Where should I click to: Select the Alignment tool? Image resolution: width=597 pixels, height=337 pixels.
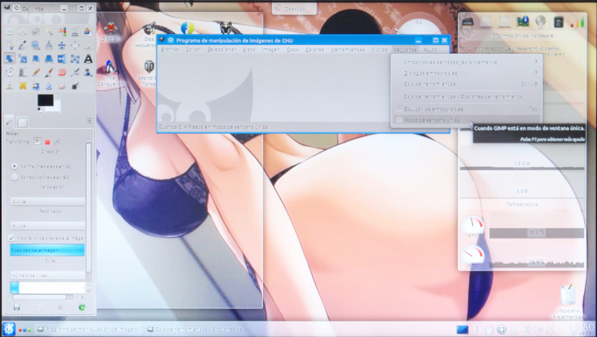75,45
